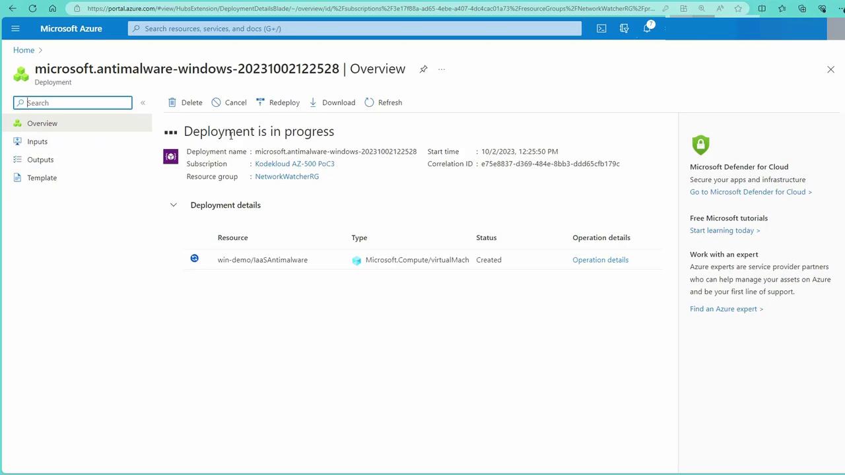Click the Start learning today link
This screenshot has height=475, width=845.
[x=725, y=230]
